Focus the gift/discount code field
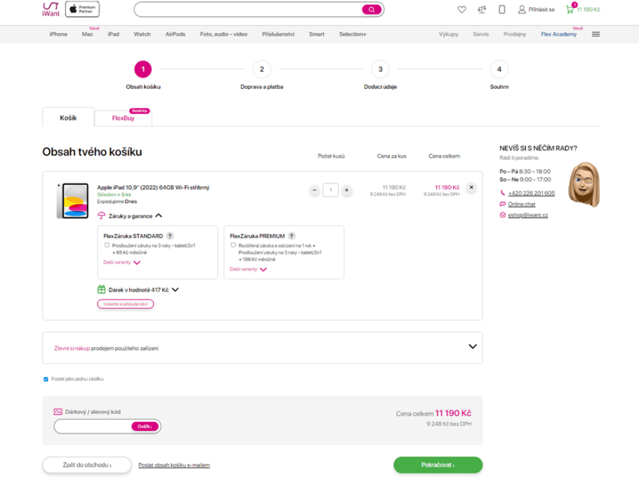 pyautogui.click(x=93, y=427)
